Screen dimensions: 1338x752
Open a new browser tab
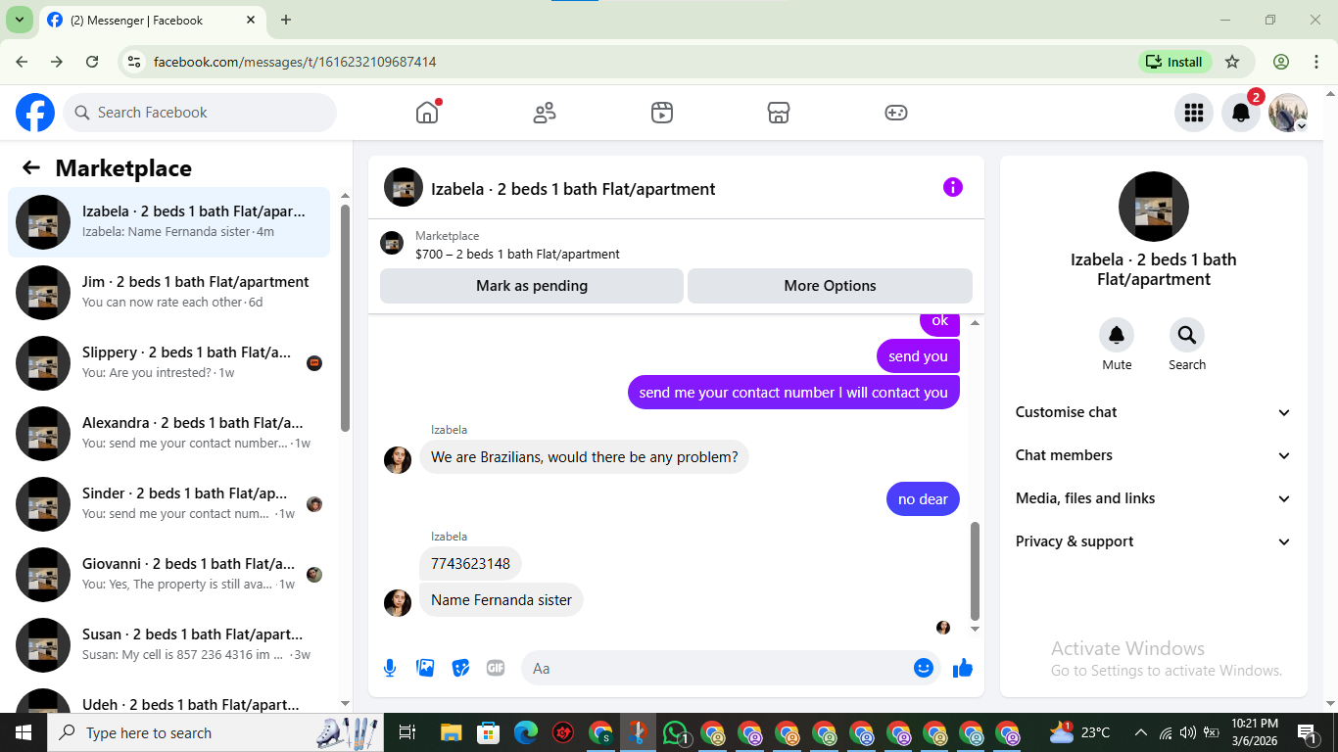[x=286, y=20]
